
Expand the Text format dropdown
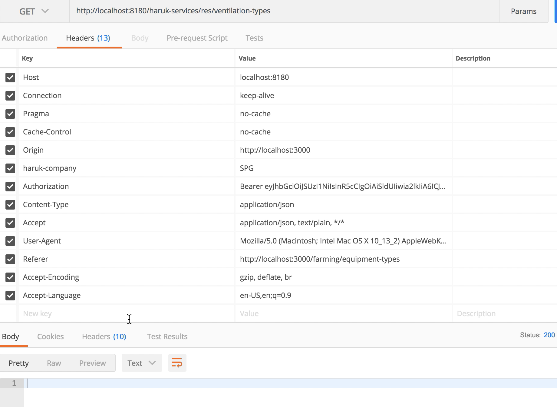142,363
